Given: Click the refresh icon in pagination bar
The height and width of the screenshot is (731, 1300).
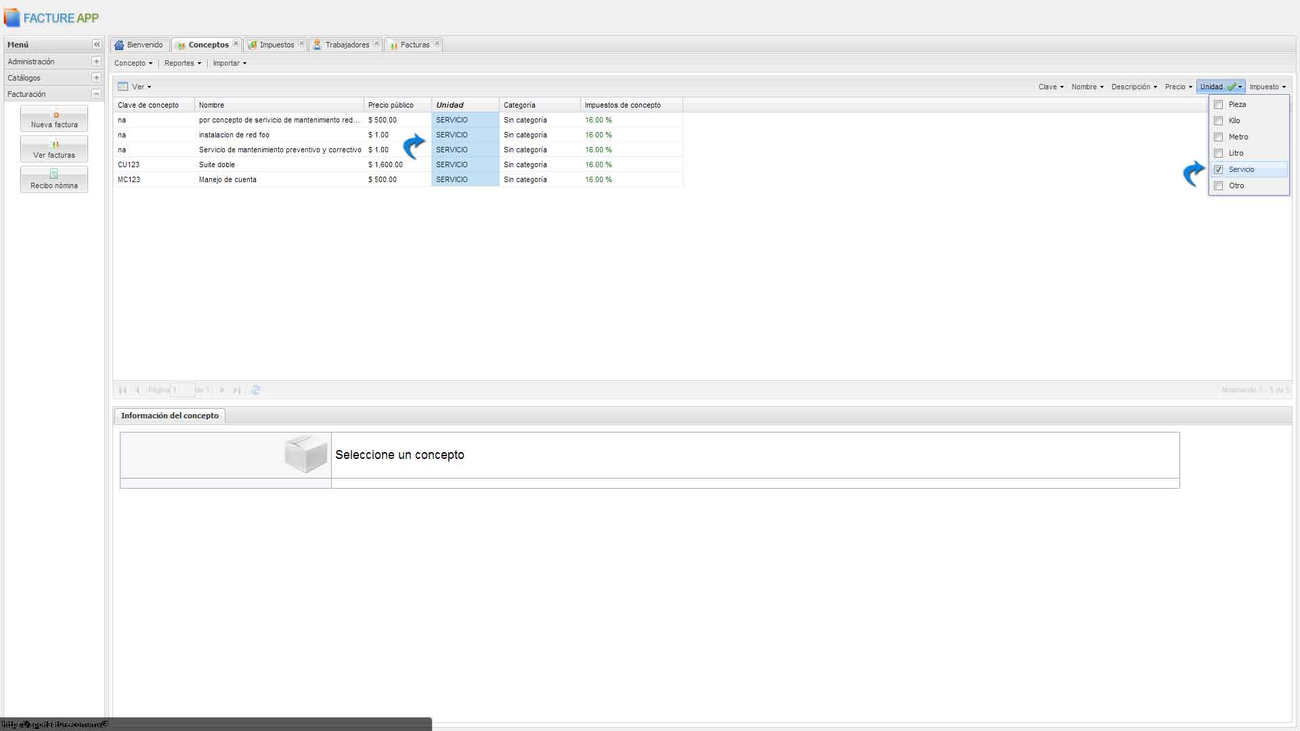Looking at the screenshot, I should (256, 390).
